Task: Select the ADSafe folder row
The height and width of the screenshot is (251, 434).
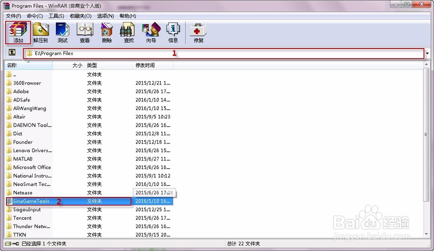Action: (89, 100)
